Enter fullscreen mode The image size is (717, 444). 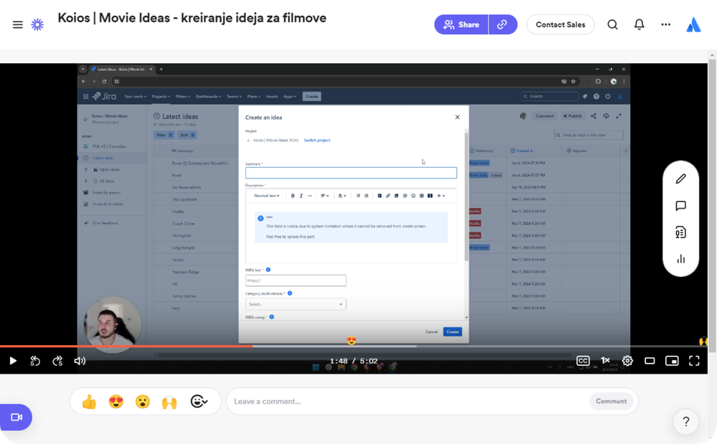(x=694, y=361)
